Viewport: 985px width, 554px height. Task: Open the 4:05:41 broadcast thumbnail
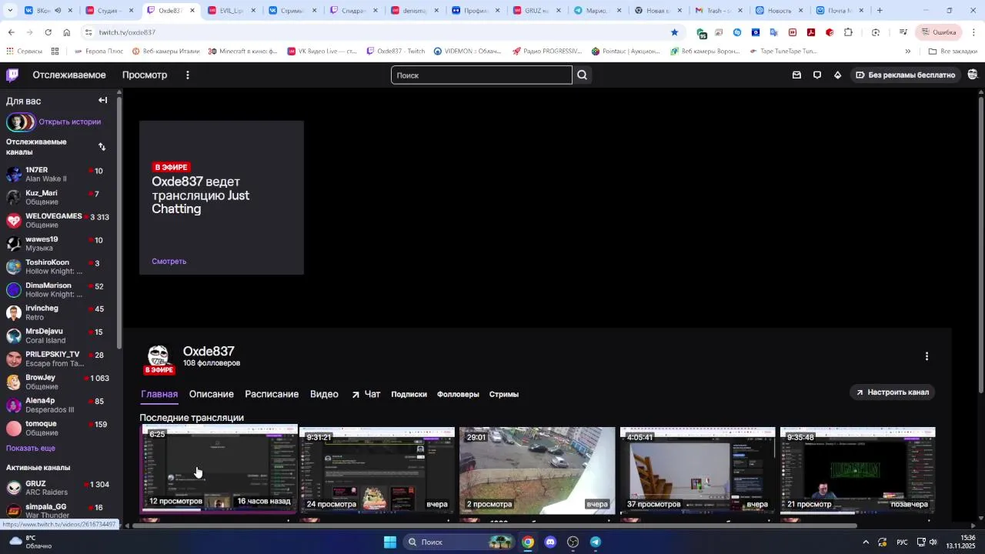[698, 470]
